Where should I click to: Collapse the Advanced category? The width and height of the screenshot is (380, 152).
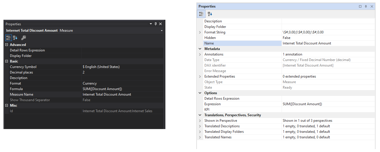pyautogui.click(x=7, y=45)
